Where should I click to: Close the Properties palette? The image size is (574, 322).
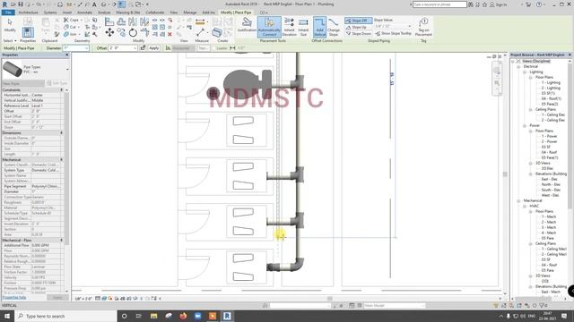point(66,55)
